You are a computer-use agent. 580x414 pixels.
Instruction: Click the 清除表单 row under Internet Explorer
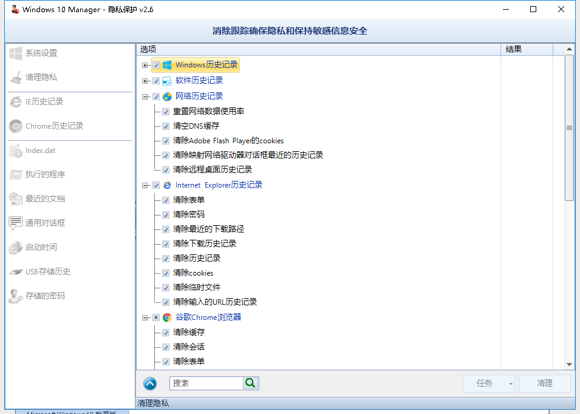(x=189, y=200)
